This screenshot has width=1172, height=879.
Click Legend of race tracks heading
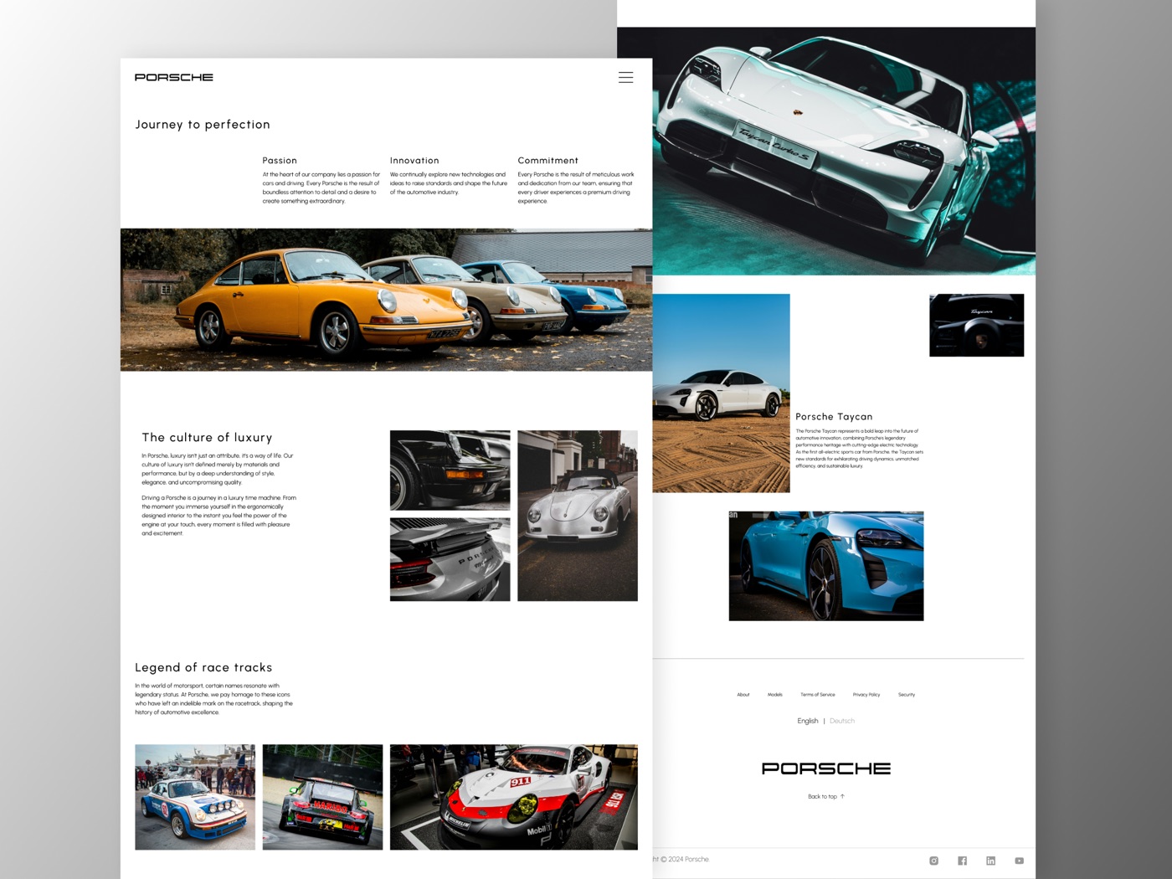[203, 667]
